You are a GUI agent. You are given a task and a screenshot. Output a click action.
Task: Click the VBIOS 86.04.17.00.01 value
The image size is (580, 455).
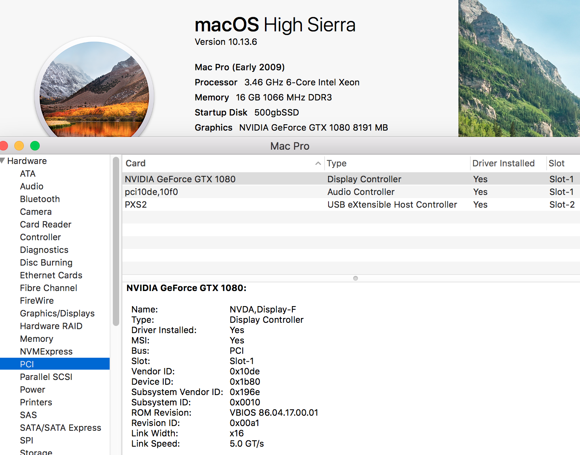click(274, 413)
